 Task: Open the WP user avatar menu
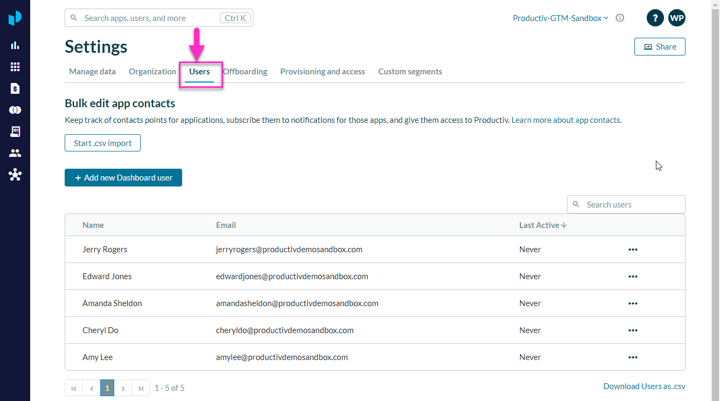pyautogui.click(x=677, y=18)
